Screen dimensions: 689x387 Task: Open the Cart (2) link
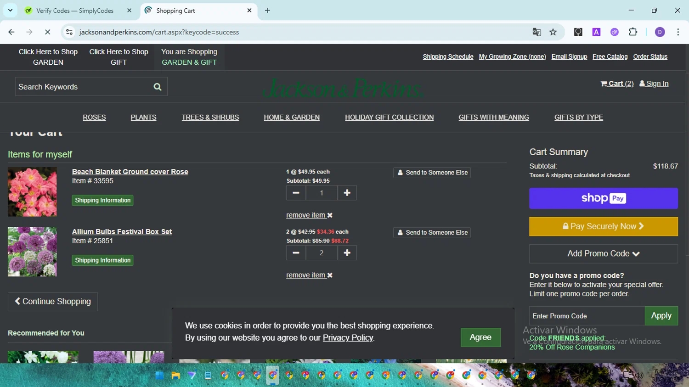click(x=617, y=84)
